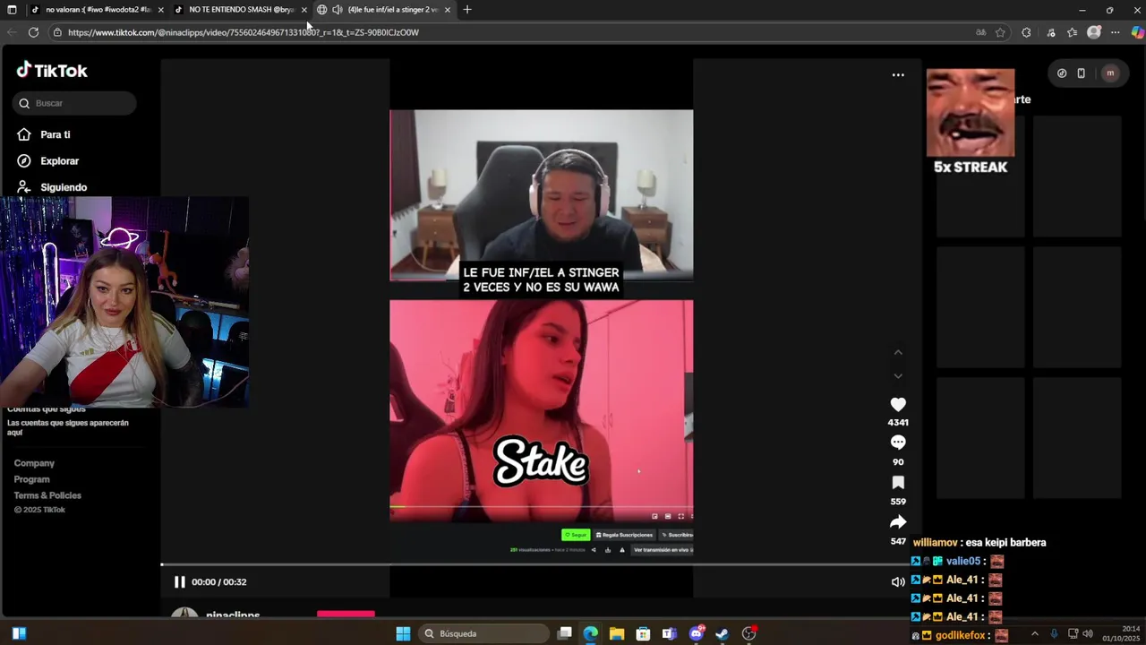
Task: Click Company footer link
Action: pyautogui.click(x=34, y=463)
